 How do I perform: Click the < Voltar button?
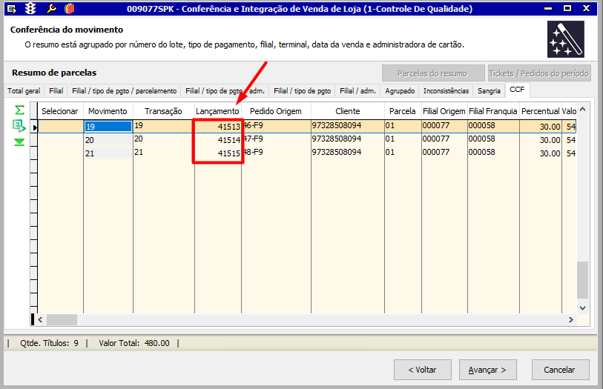tap(422, 370)
